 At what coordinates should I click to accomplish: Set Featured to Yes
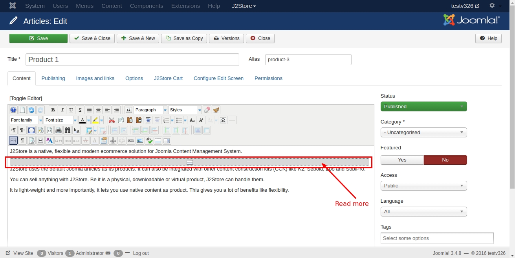coord(402,160)
